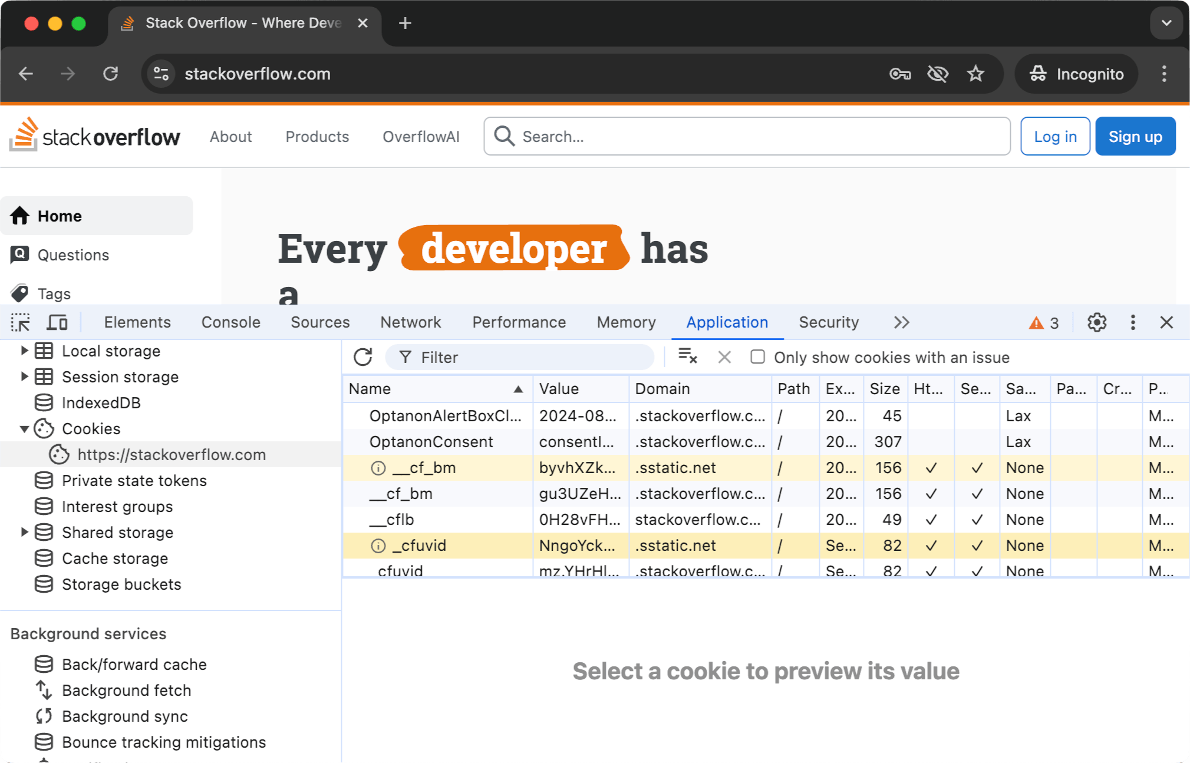Click the inspect element picker icon
This screenshot has height=763, width=1190.
point(21,322)
